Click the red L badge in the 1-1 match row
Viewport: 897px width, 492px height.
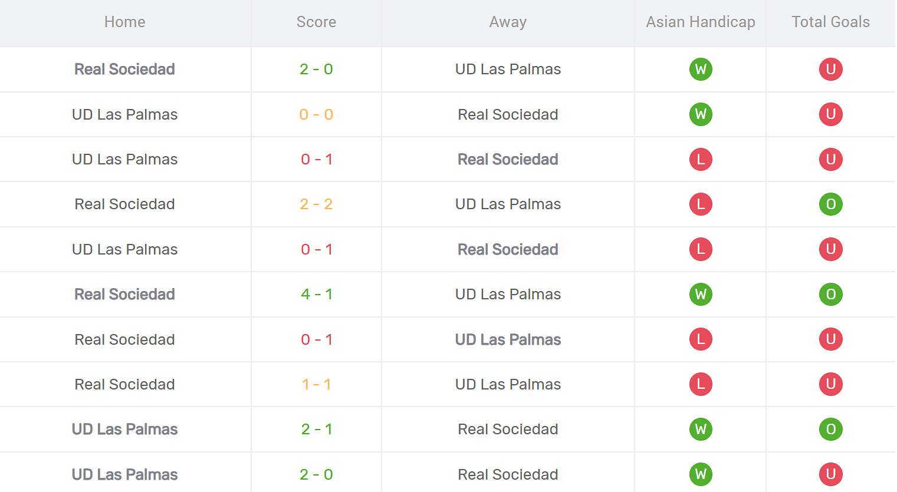point(701,384)
